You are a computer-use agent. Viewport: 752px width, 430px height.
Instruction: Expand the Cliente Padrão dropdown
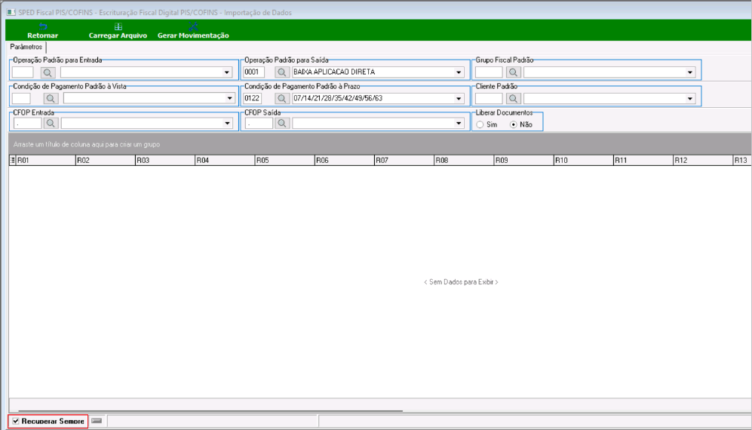tap(690, 98)
